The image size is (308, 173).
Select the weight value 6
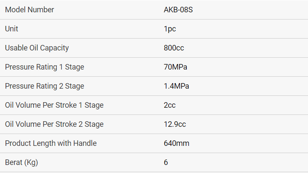166,162
